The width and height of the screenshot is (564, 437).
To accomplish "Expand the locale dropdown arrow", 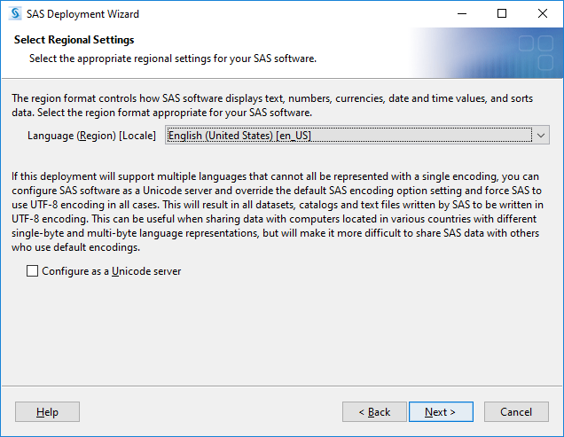I will click(541, 136).
